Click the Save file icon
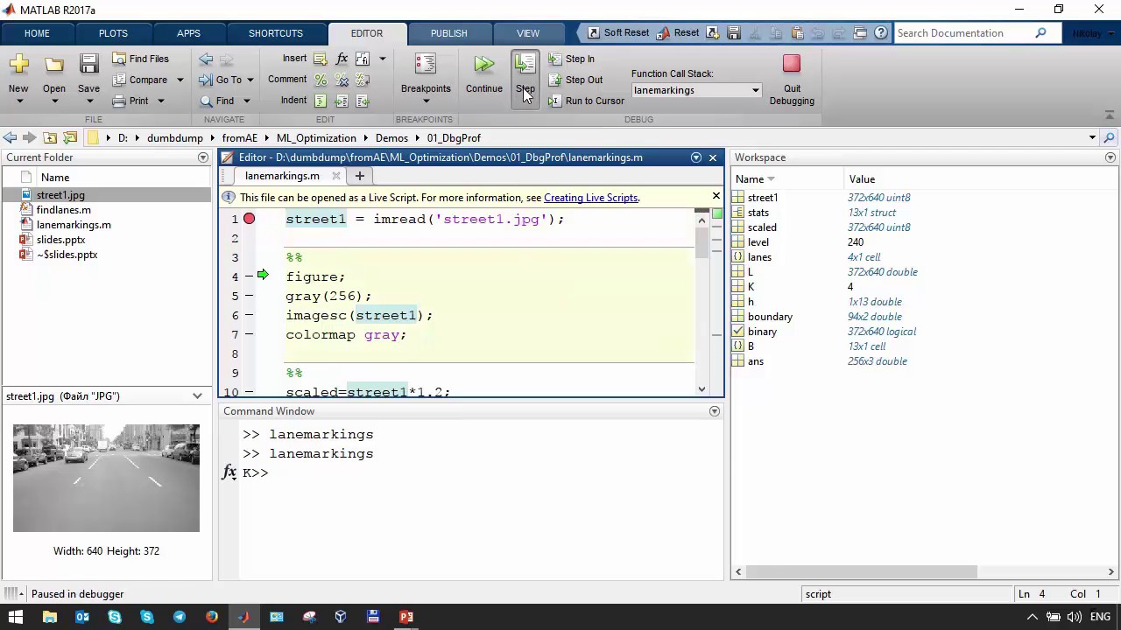This screenshot has width=1121, height=630. tap(88, 65)
